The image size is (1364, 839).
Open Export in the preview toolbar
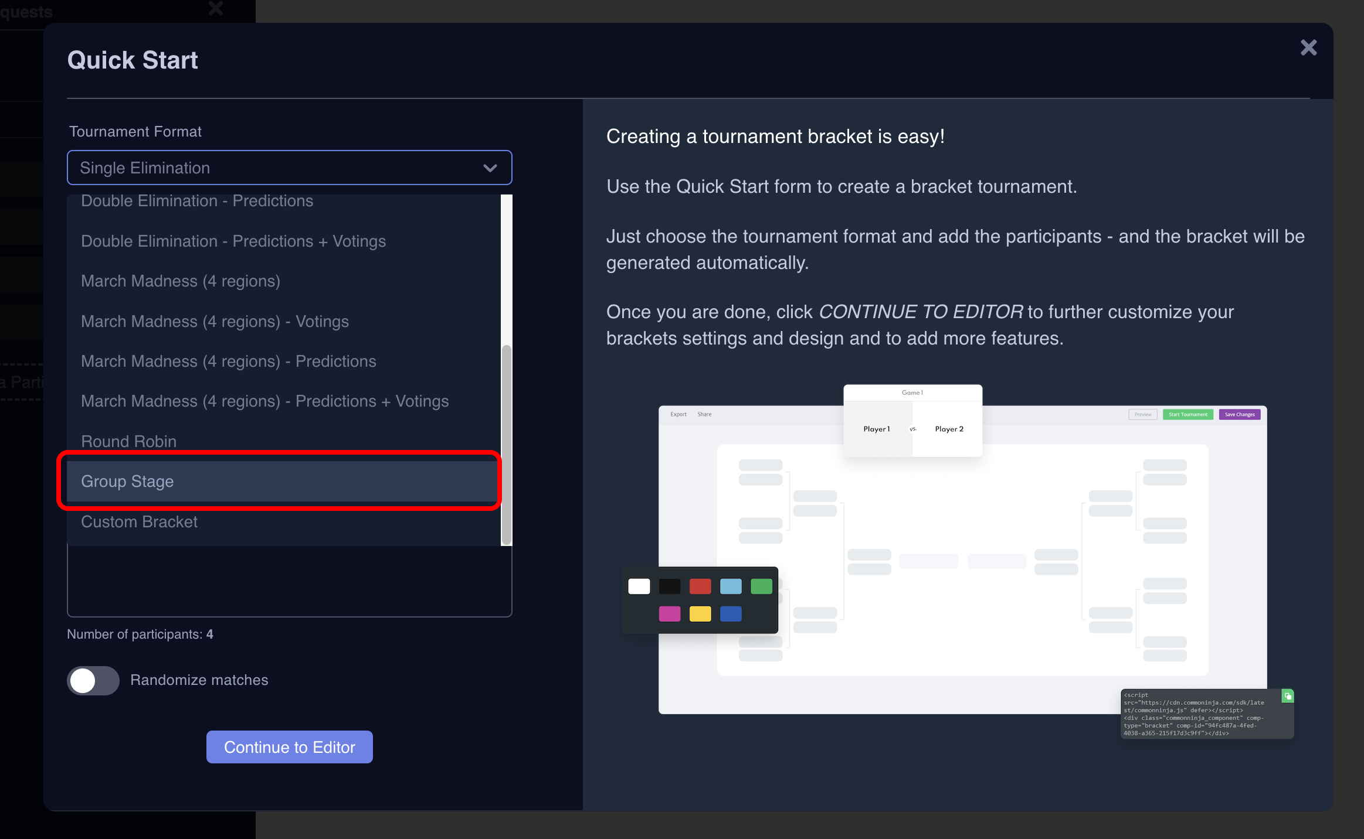pos(678,414)
